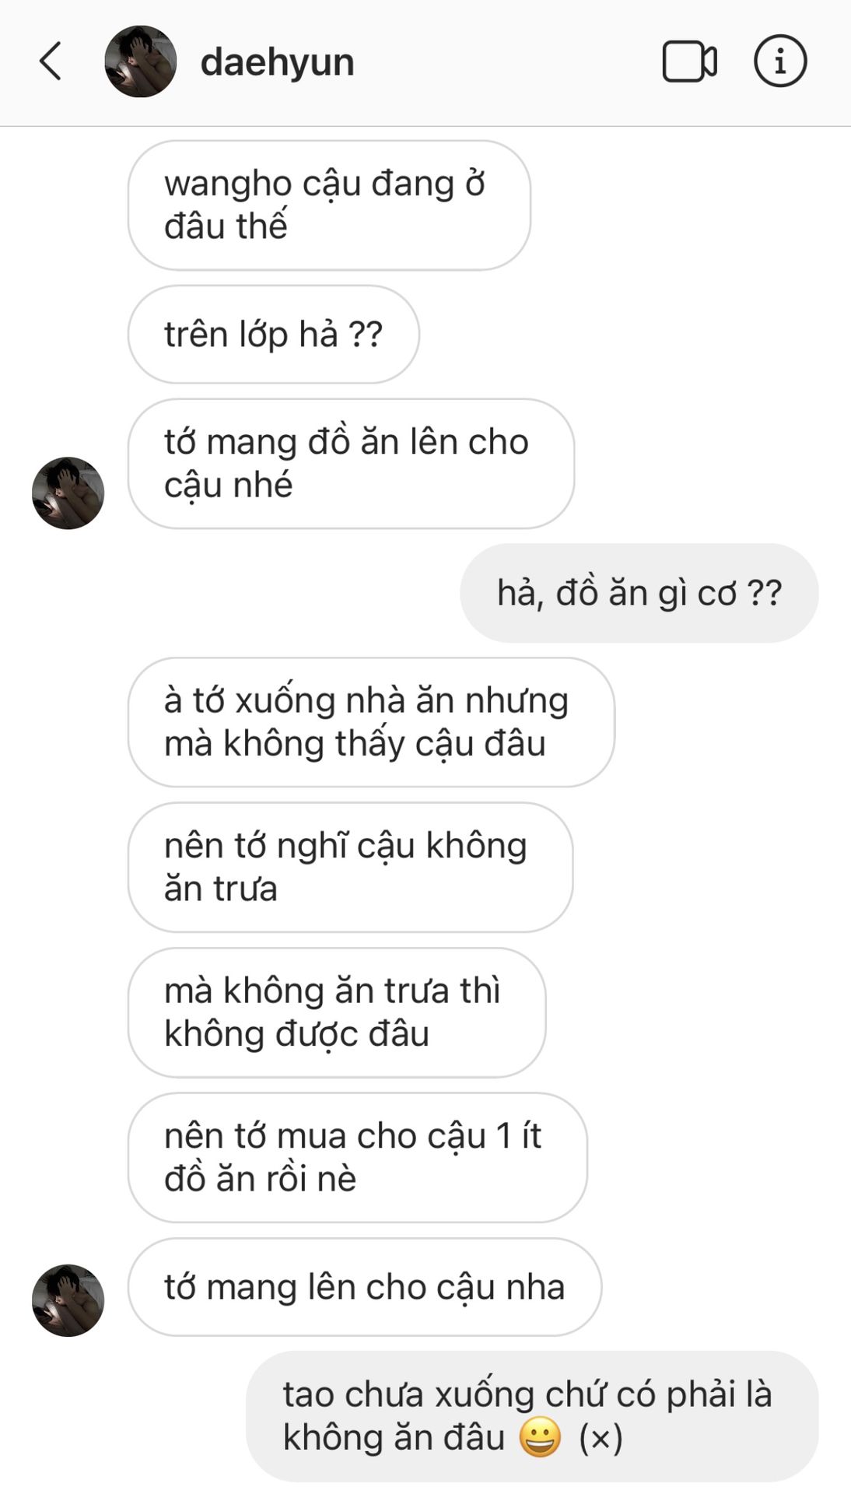The image size is (851, 1494).
Task: Select message 'nên tớ mua cho cậu 1 ít đồ ăn rồi nè'
Action: pyautogui.click(x=357, y=1158)
